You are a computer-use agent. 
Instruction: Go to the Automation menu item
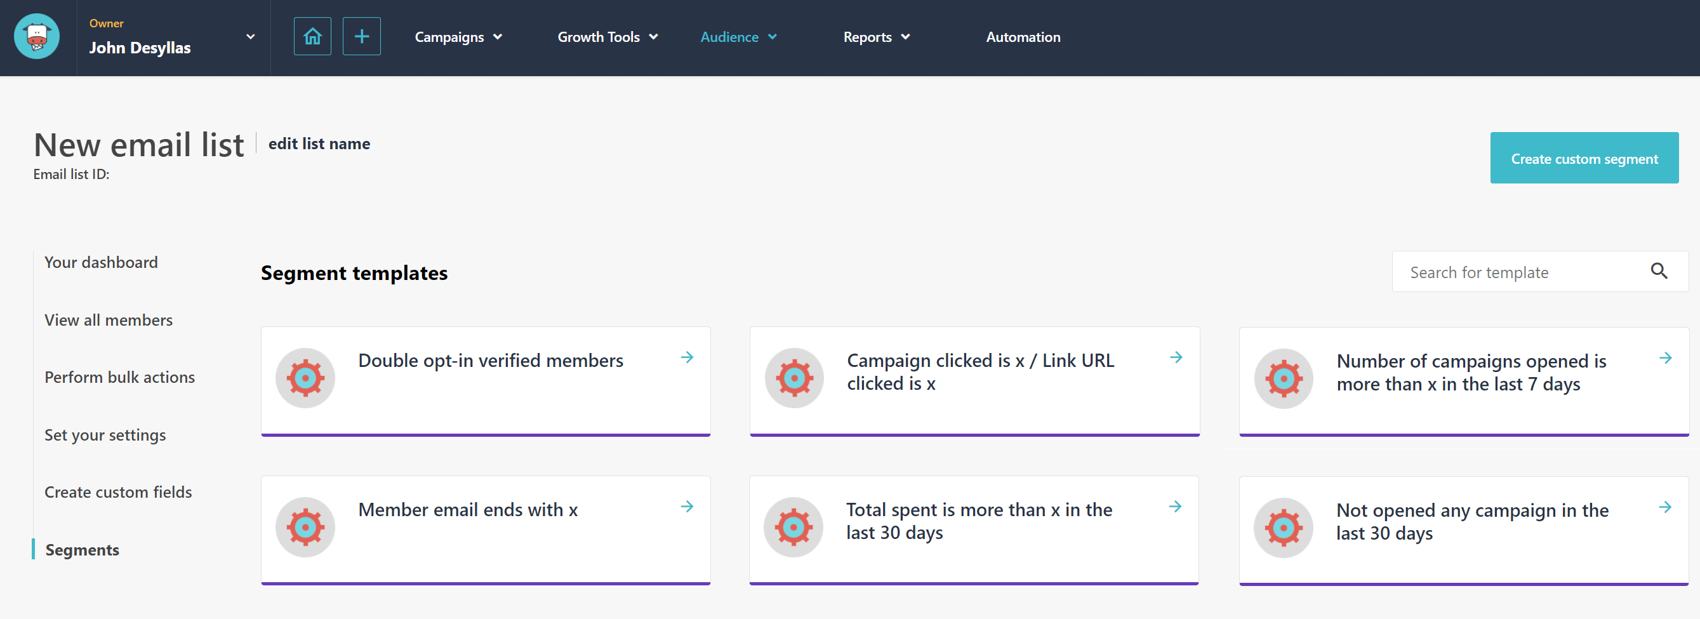1023,37
